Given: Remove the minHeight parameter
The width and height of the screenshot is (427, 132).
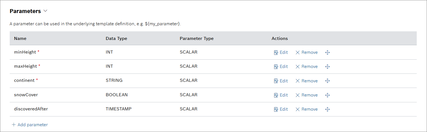Looking at the screenshot, I should [x=306, y=52].
